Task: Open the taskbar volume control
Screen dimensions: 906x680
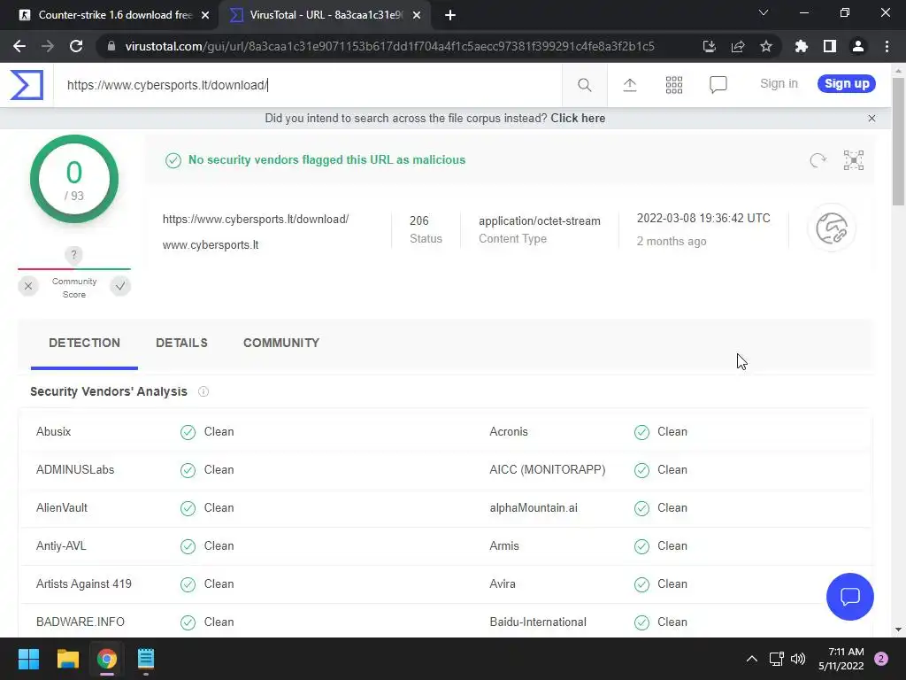Action: click(x=798, y=659)
